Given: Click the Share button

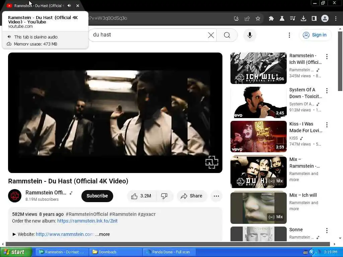Looking at the screenshot, I should click(191, 196).
